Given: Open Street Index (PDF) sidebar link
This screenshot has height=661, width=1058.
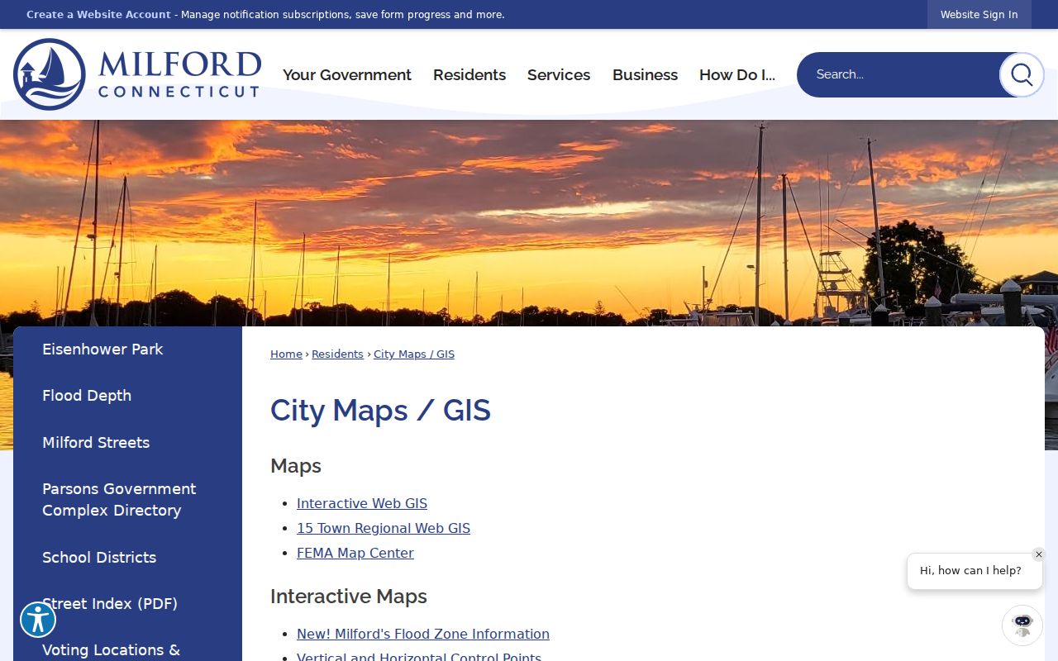Looking at the screenshot, I should 127,603.
